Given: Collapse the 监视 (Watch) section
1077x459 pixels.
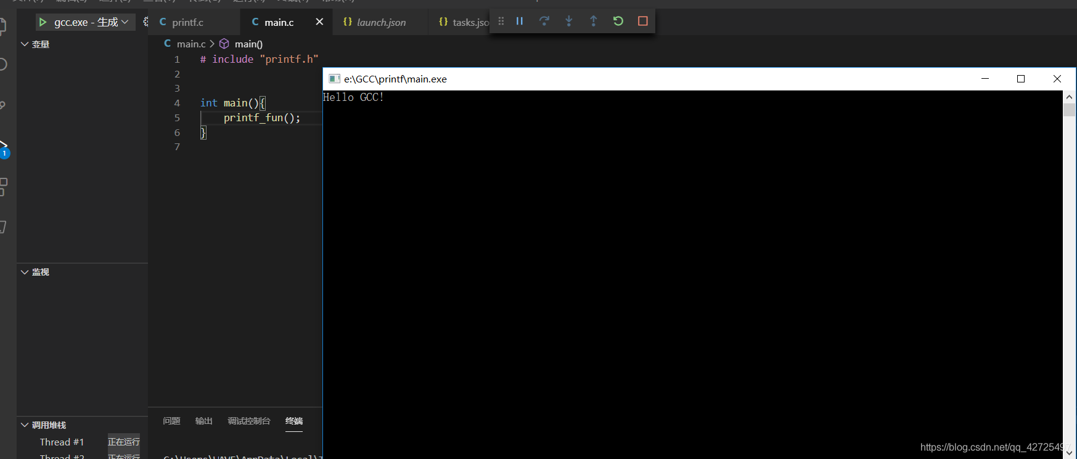Looking at the screenshot, I should [82, 272].
